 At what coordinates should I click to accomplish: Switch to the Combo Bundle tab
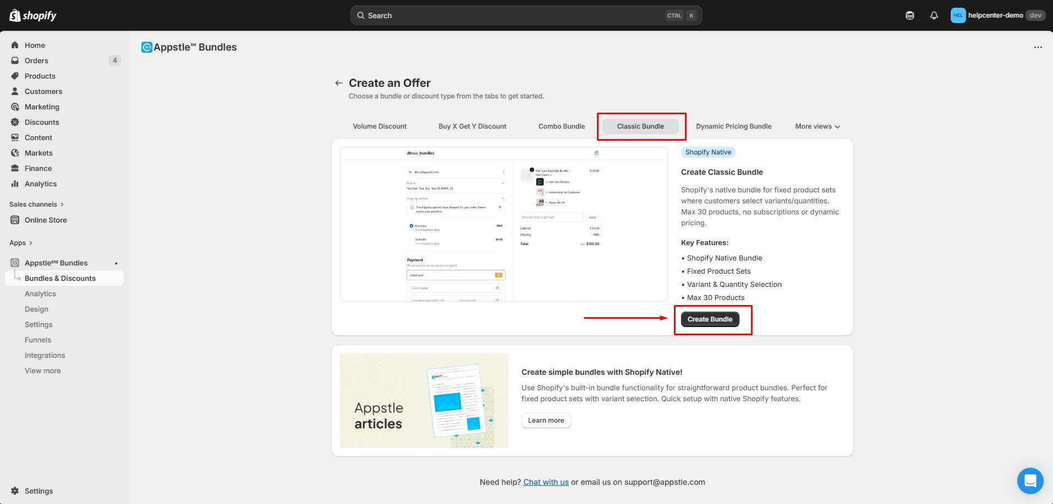[561, 126]
